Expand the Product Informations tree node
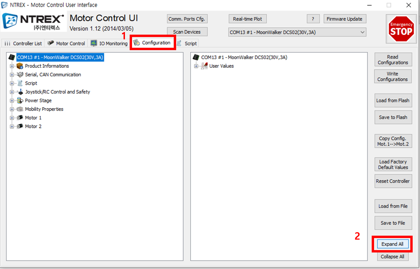Viewport: 420px width, 269px height. pyautogui.click(x=12, y=66)
